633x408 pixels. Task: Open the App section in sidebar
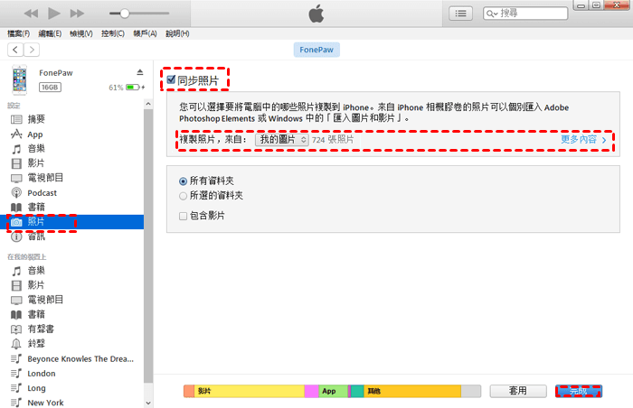click(35, 134)
